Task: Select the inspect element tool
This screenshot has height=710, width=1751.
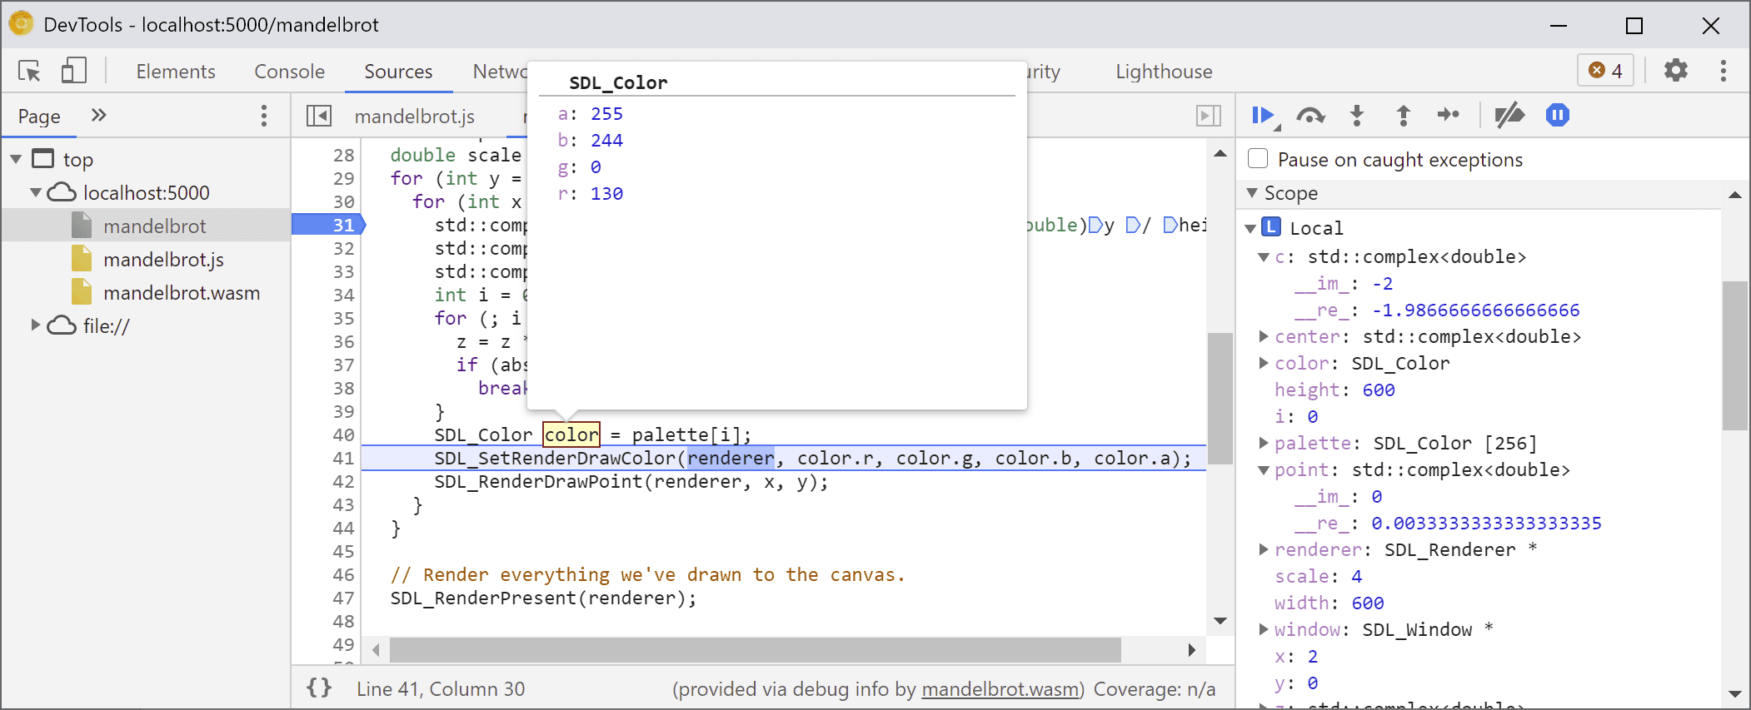Action: (30, 72)
